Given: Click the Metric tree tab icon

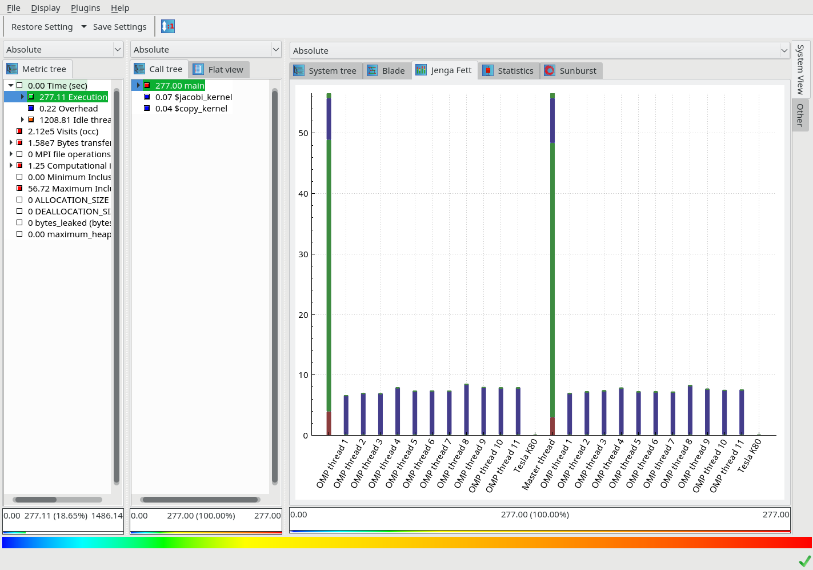Looking at the screenshot, I should point(12,69).
